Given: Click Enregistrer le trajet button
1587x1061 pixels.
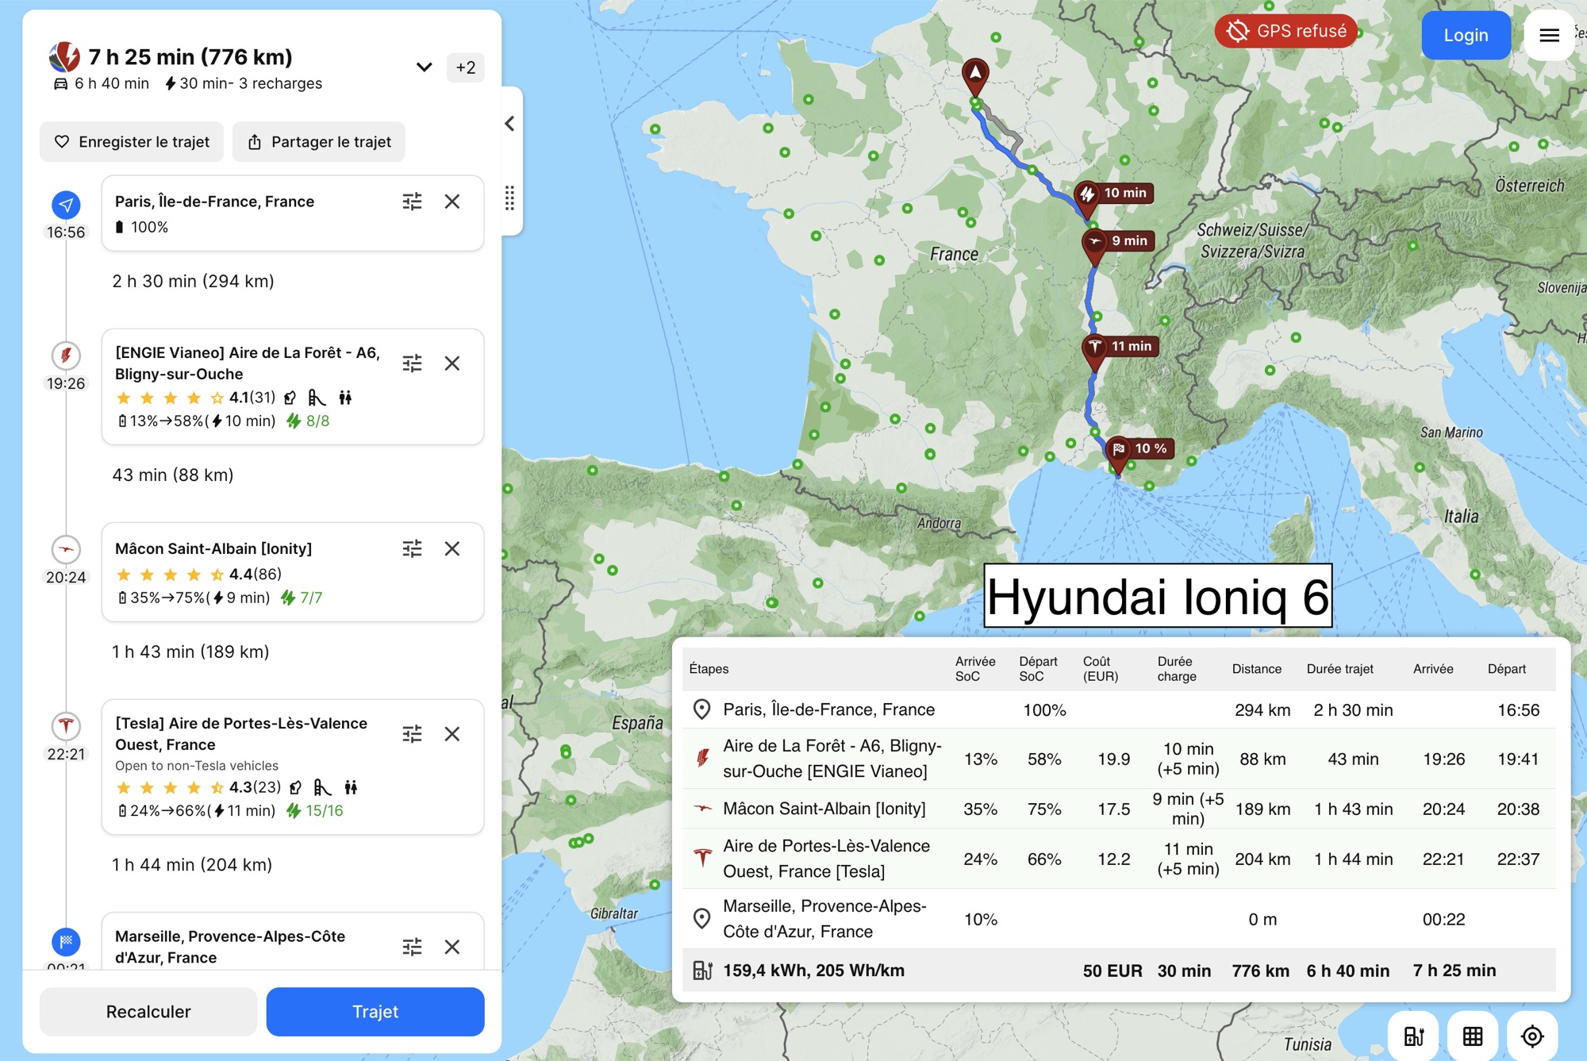Looking at the screenshot, I should point(132,142).
